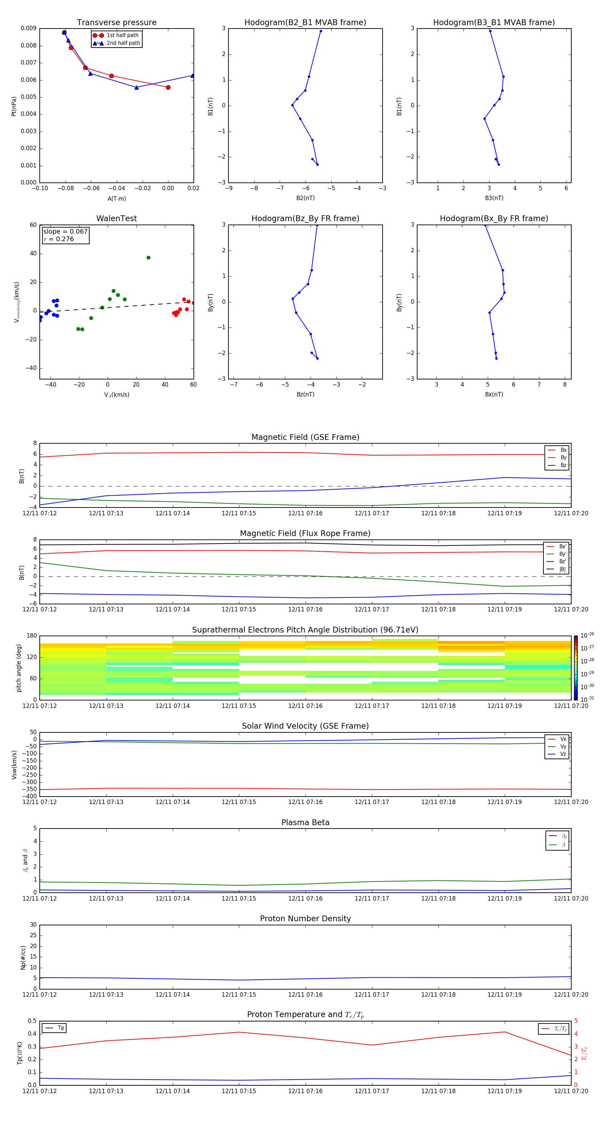Click the Transverse pressure plot title
The image size is (611, 1121).
pyautogui.click(x=116, y=23)
